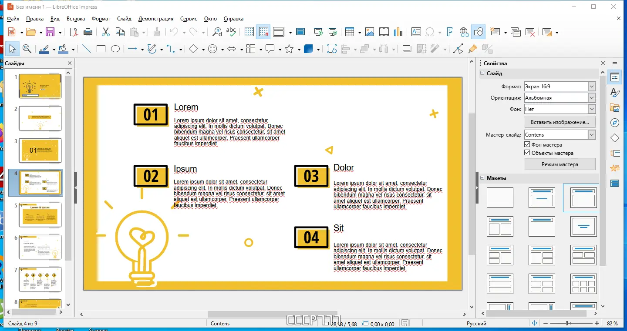Save the presentation with the floppy disk icon

click(50, 32)
